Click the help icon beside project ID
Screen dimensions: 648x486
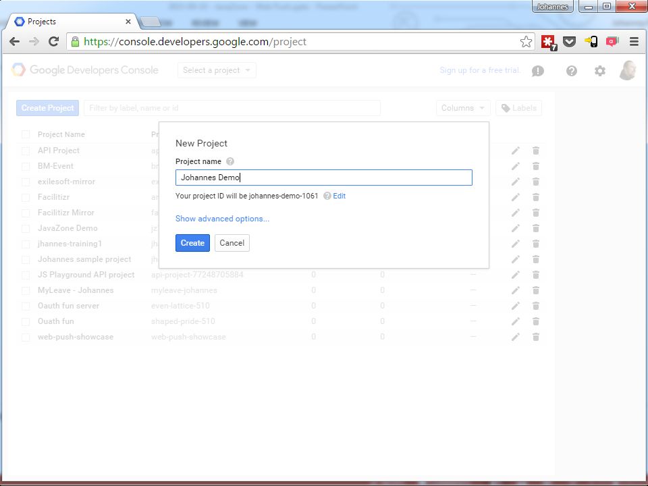(327, 196)
